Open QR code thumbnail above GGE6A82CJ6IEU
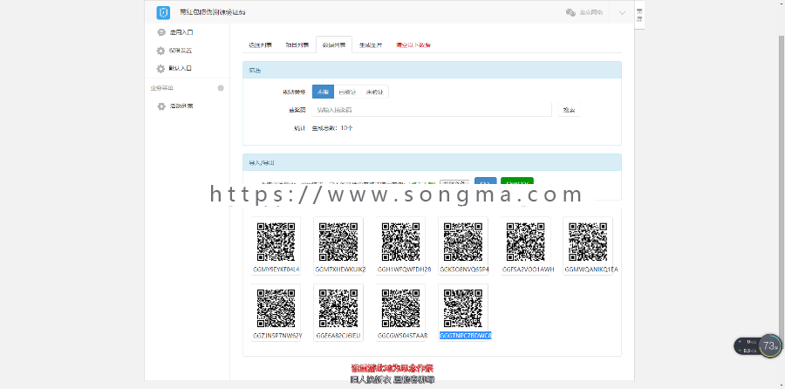Viewport: 785px width, 389px height. [338, 309]
